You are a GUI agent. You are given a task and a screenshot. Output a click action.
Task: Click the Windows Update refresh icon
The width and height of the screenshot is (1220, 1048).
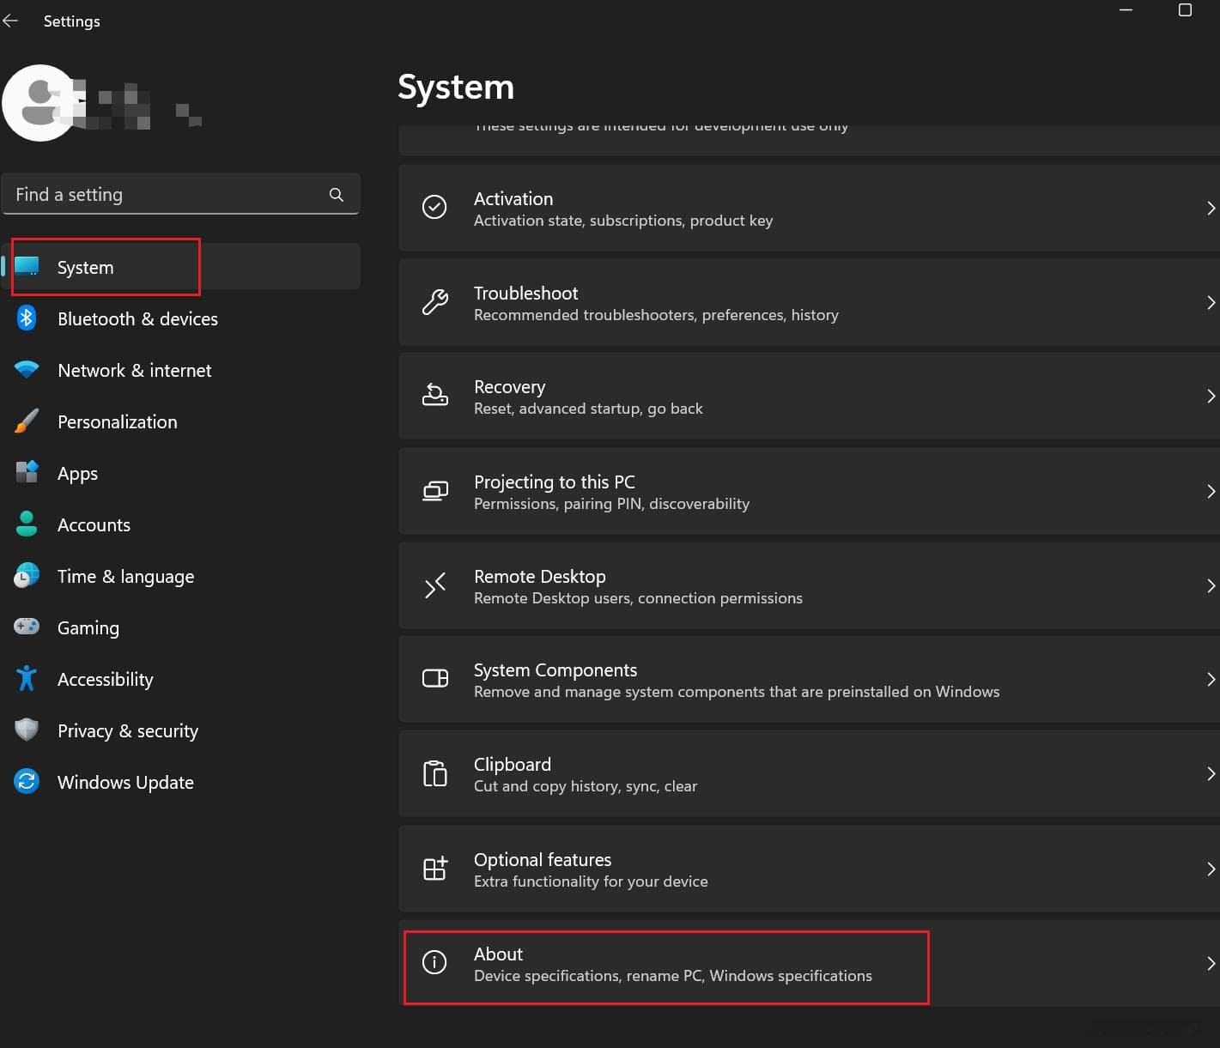coord(27,781)
